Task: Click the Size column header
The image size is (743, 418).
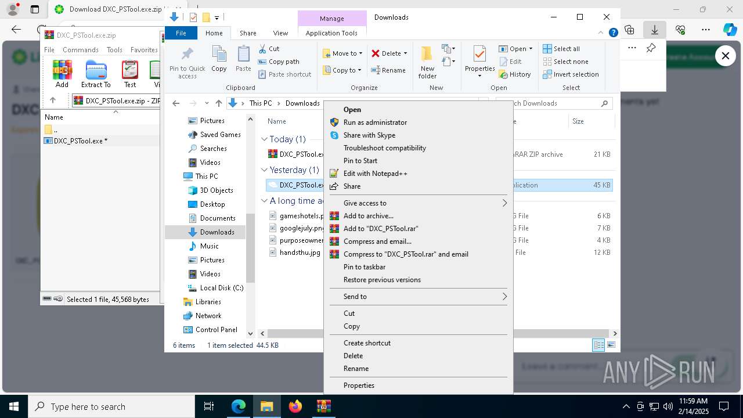Action: tap(591, 121)
